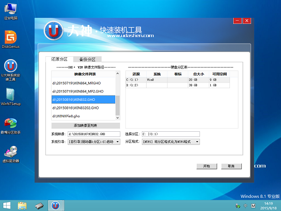Click the 开始 button

207,166
